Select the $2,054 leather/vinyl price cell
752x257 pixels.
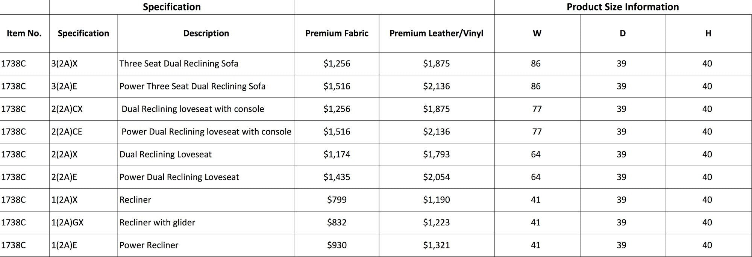point(437,177)
